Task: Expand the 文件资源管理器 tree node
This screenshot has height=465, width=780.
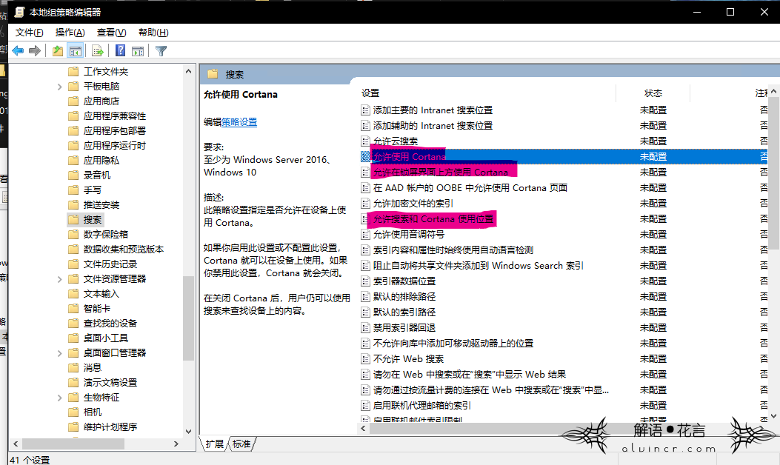Action: pos(60,279)
